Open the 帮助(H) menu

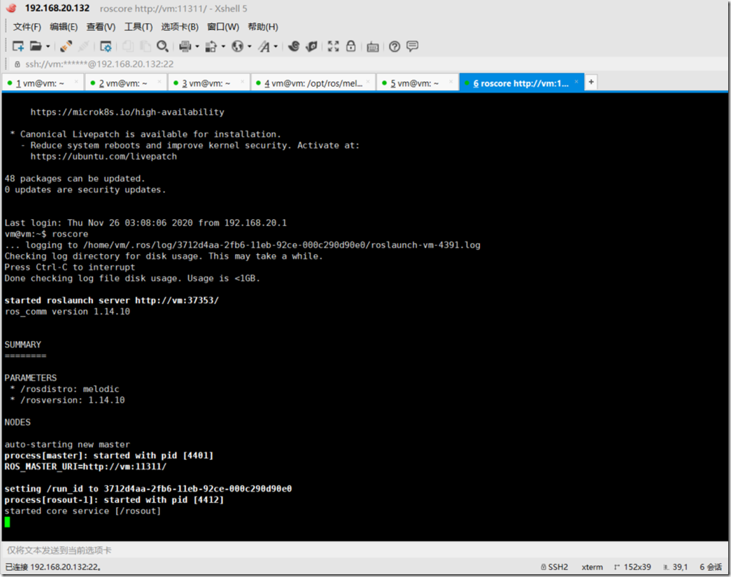pos(263,27)
